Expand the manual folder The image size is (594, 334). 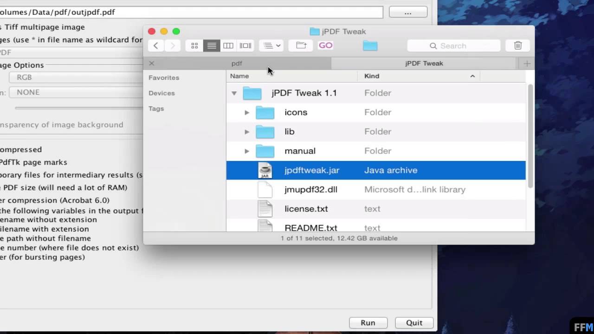point(247,151)
